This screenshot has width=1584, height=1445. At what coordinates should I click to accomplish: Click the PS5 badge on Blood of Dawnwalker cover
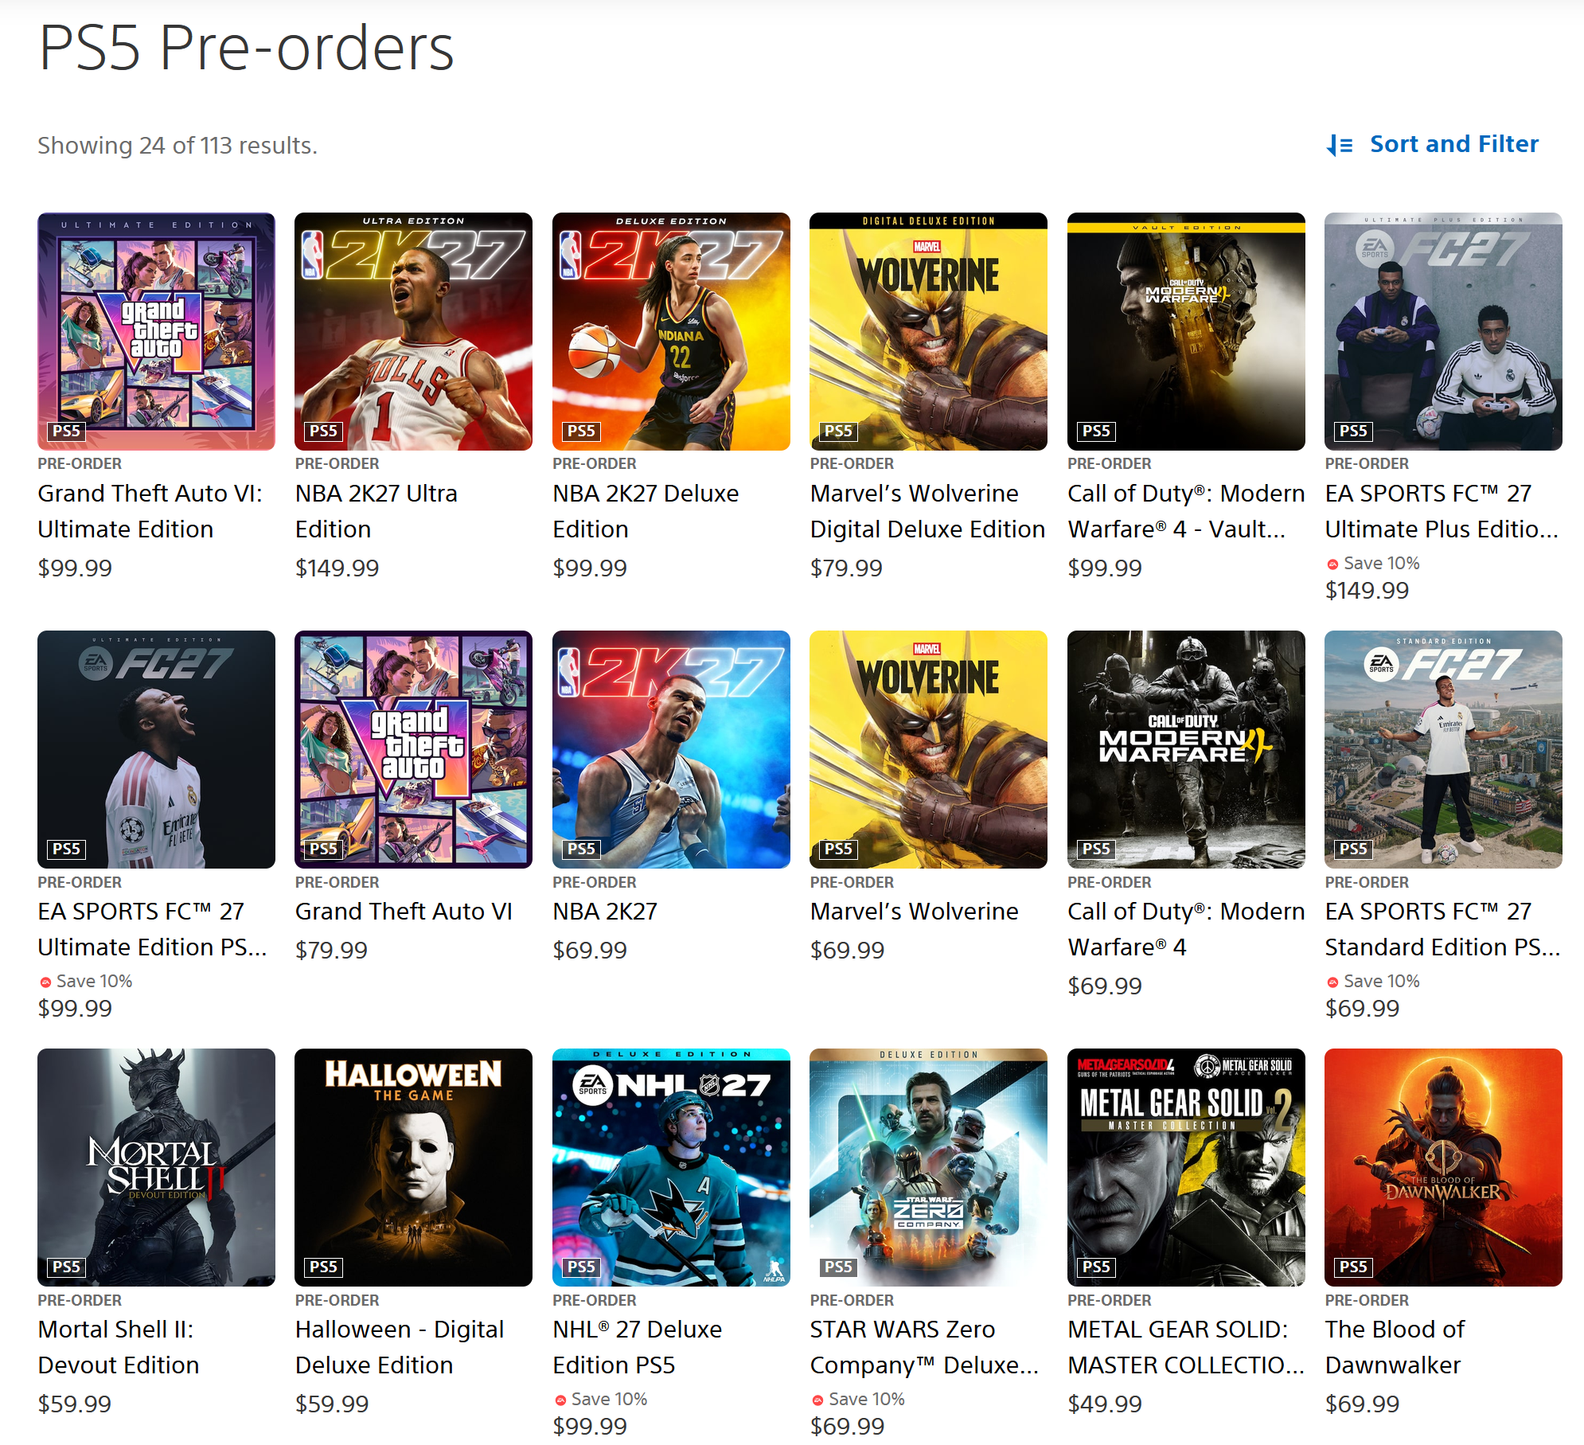(1354, 1267)
